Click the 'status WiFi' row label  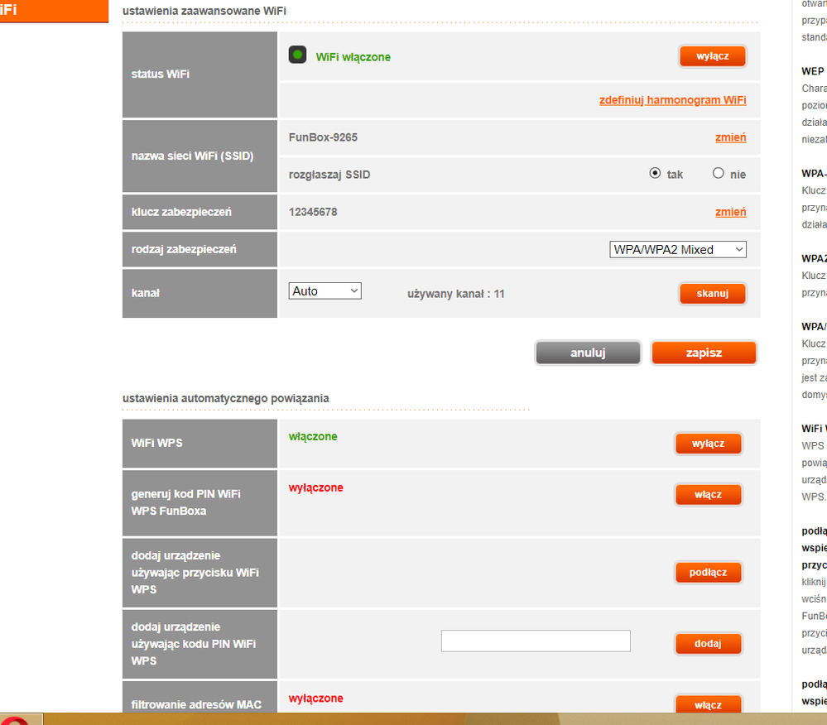point(161,74)
